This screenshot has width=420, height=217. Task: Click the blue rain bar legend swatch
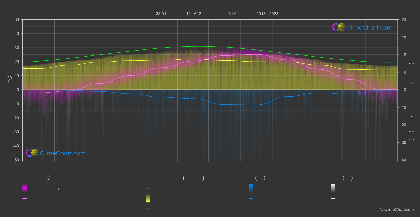pos(250,188)
